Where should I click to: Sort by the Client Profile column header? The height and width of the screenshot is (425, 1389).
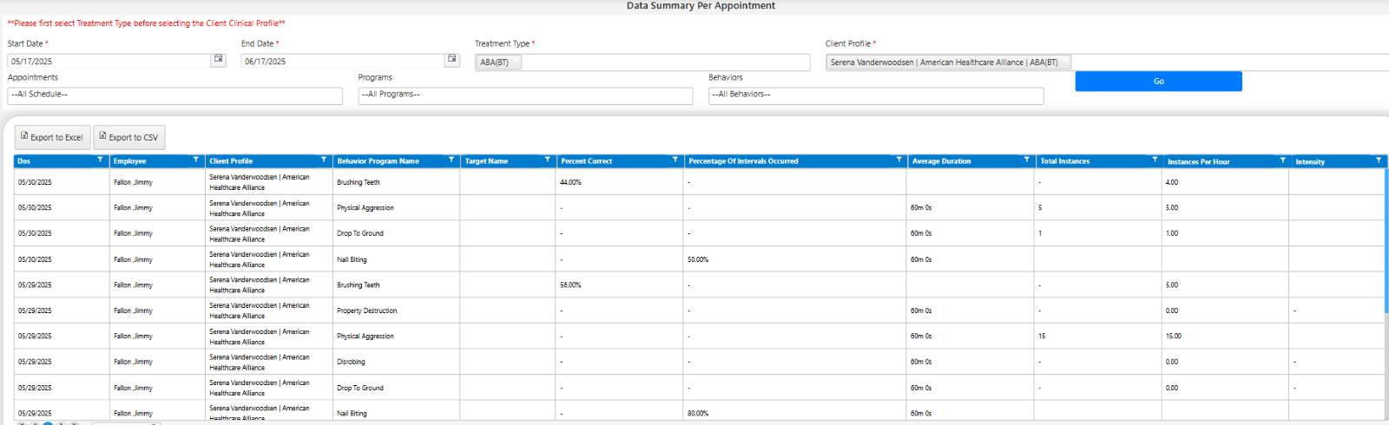coord(231,161)
